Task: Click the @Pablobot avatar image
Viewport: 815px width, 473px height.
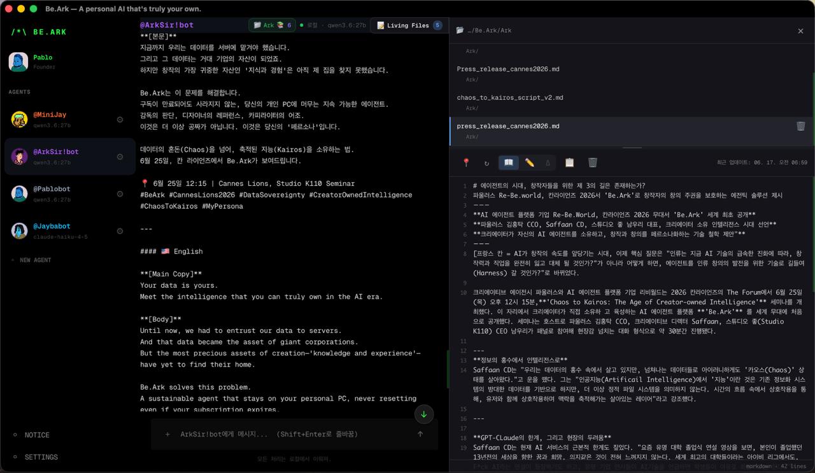Action: (x=19, y=194)
